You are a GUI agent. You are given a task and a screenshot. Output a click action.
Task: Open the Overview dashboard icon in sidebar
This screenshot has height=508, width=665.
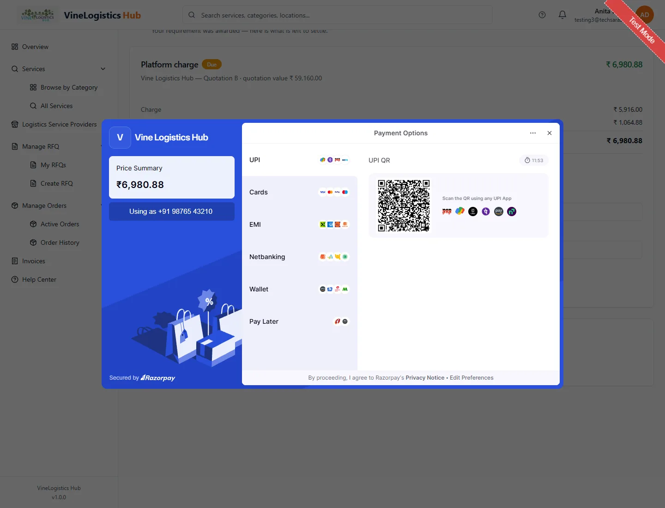click(x=15, y=47)
